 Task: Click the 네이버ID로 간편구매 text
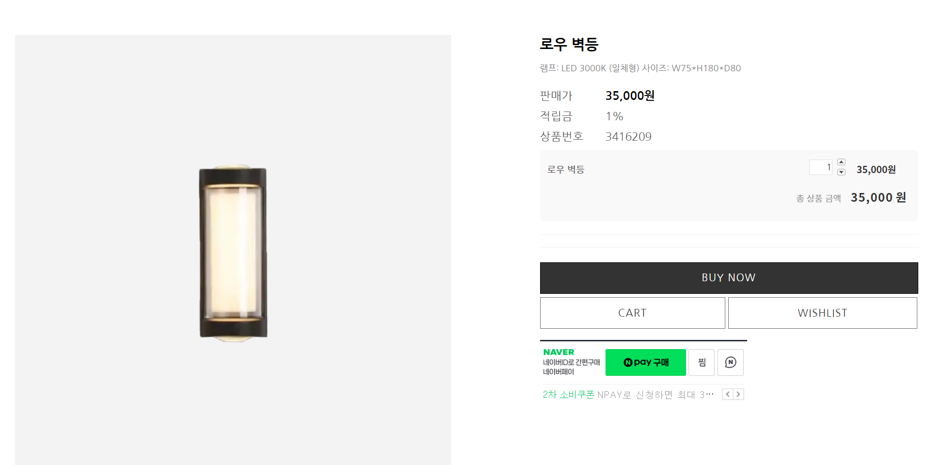tap(571, 362)
